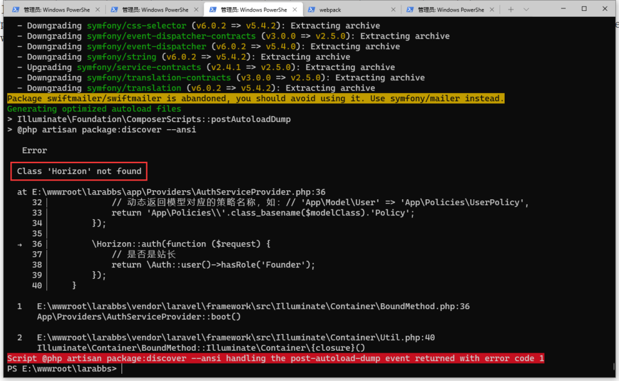
Task: Click the PS E:\wwwroot\larabbs prompt line
Action: coord(60,367)
